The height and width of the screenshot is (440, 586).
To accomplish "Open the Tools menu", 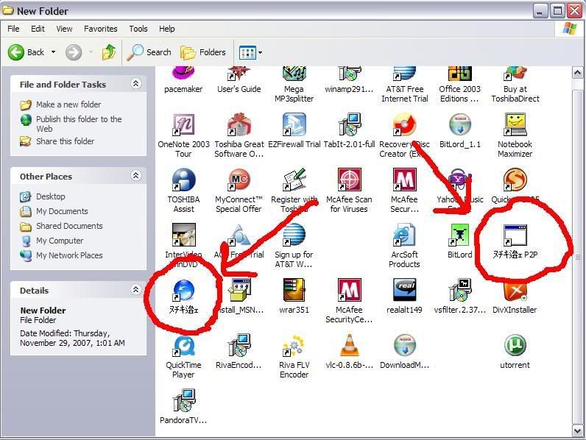I will (138, 29).
